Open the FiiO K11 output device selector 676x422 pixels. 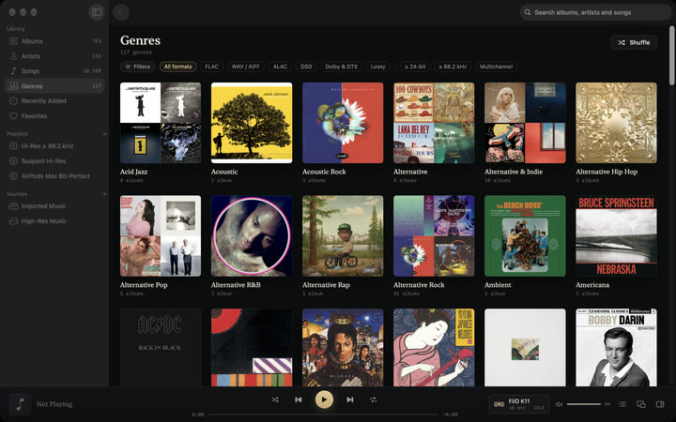coord(518,404)
